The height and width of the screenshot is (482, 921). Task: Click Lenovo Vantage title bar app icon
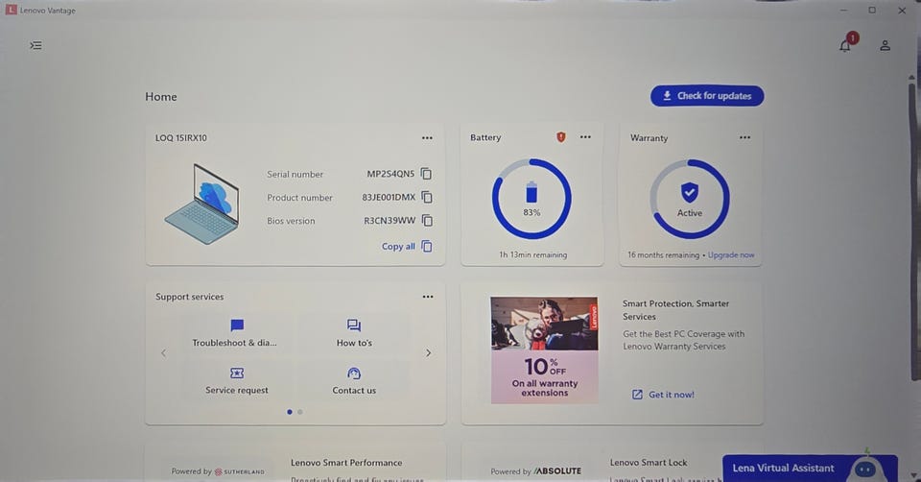tap(11, 10)
